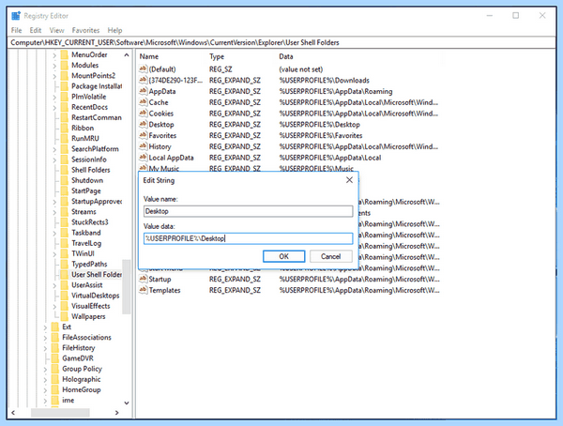Confirm Edit String with OK
This screenshot has width=563, height=426.
(x=283, y=256)
